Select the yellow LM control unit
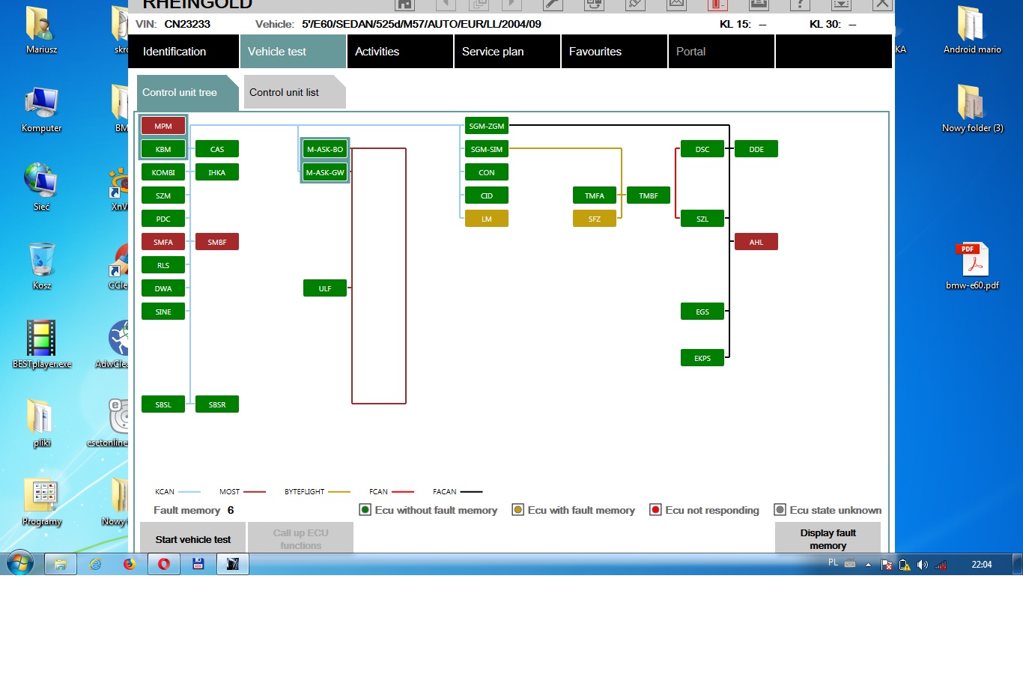This screenshot has height=680, width=1023. (486, 219)
